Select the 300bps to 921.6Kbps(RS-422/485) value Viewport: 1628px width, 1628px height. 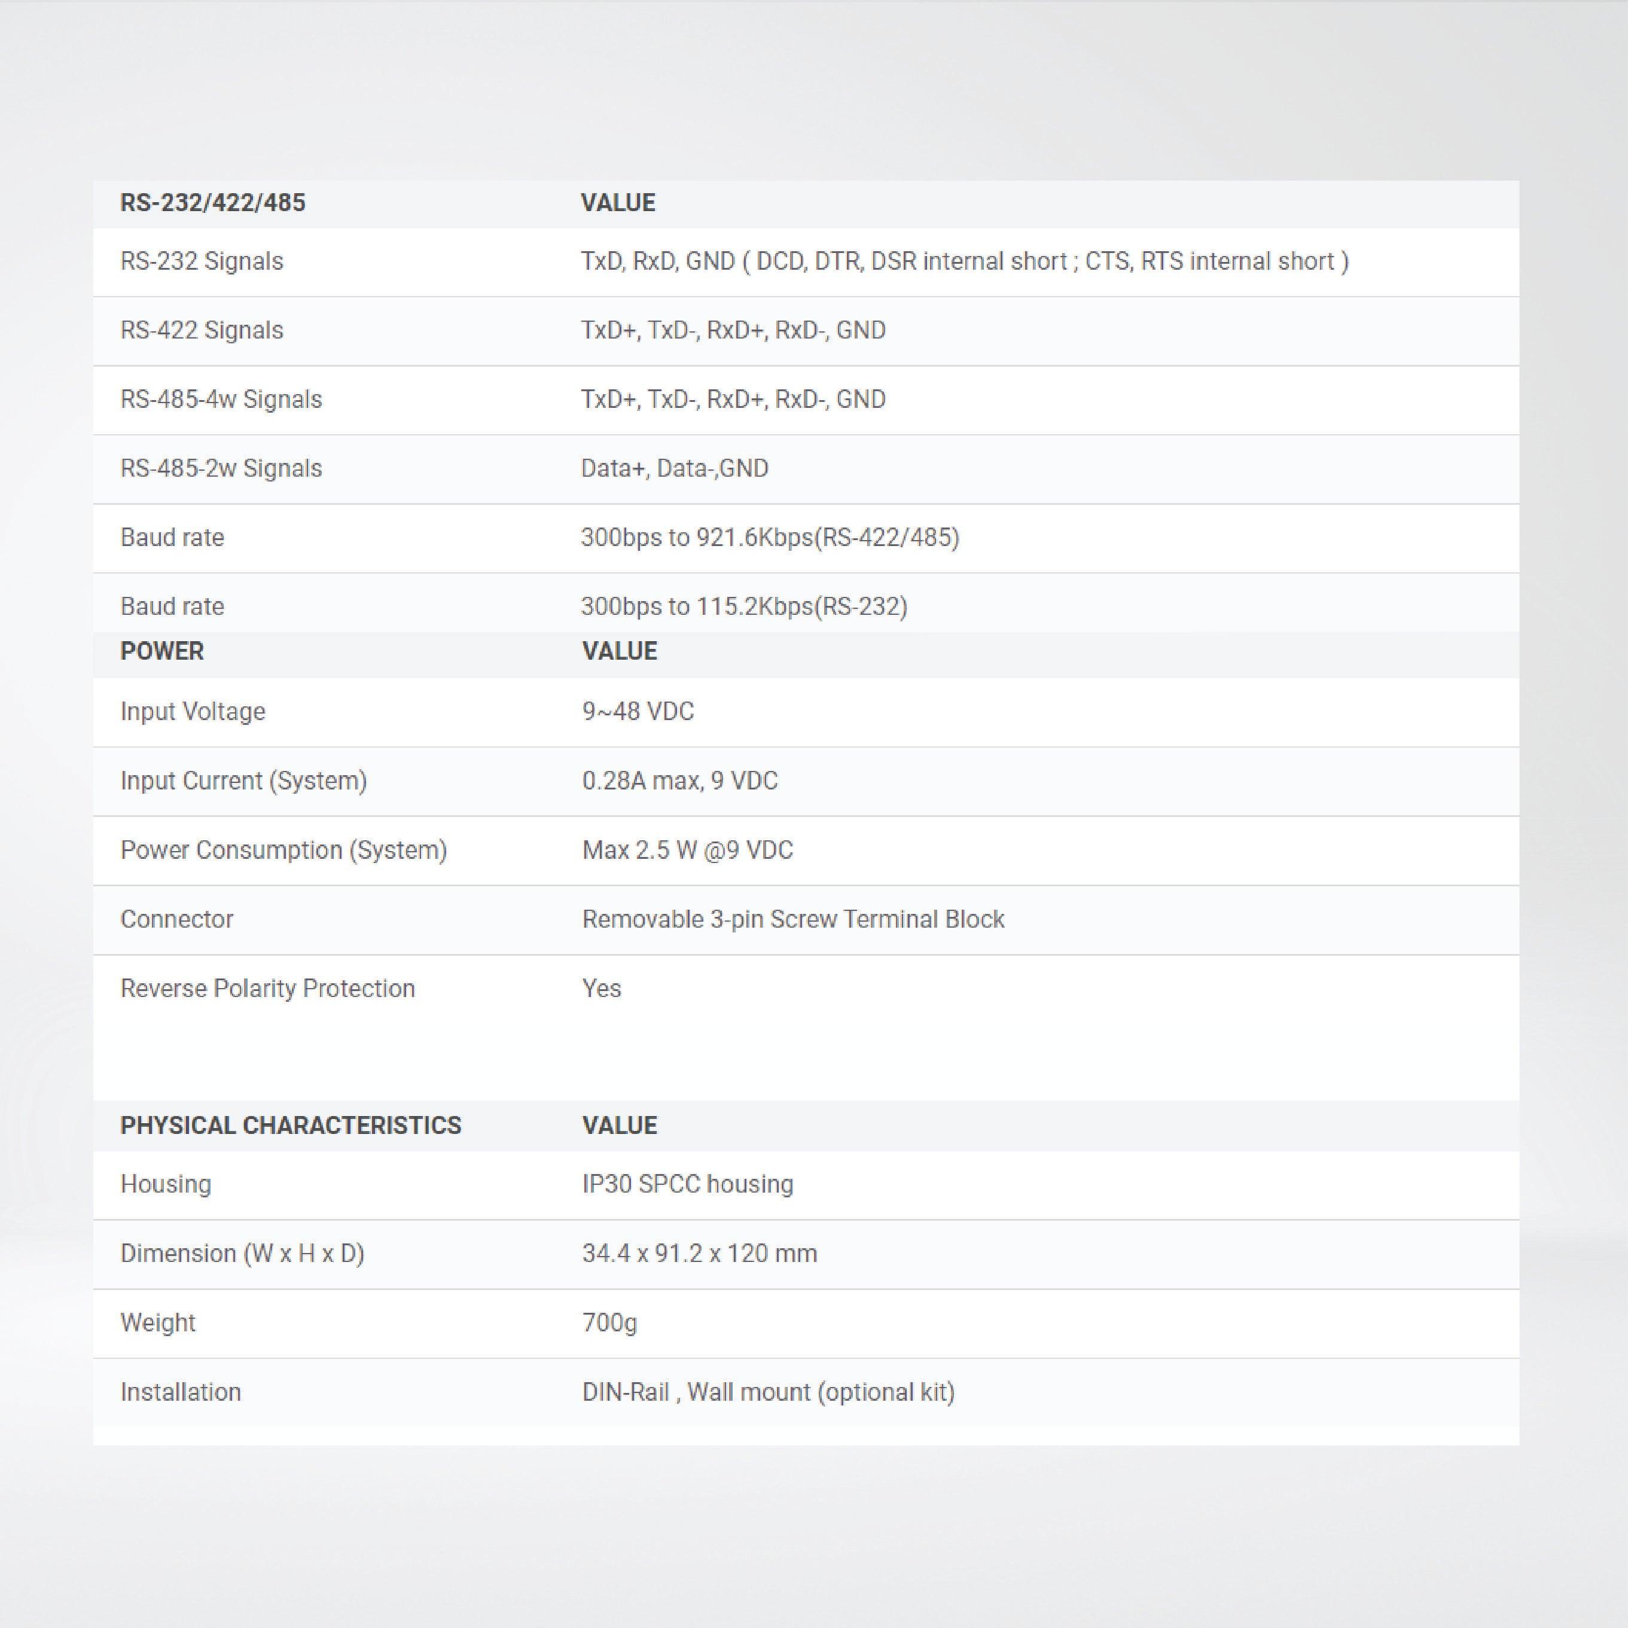pyautogui.click(x=769, y=538)
